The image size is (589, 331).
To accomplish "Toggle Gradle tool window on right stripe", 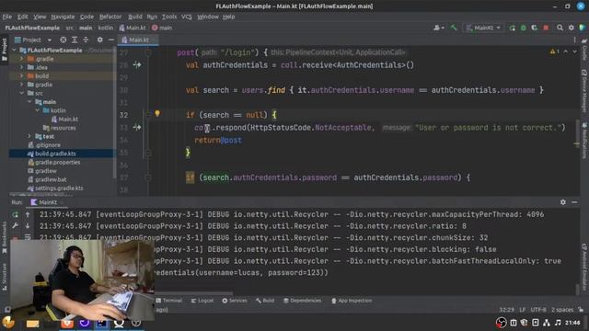I will click(584, 50).
